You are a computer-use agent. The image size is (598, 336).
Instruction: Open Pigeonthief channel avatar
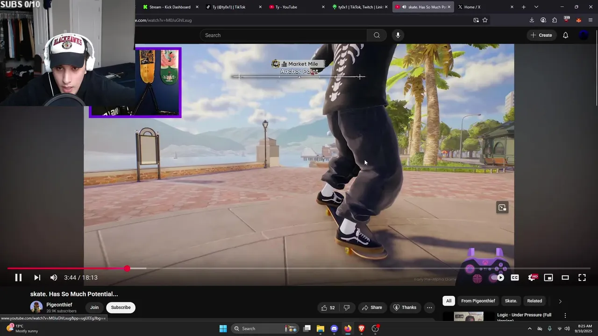36,307
